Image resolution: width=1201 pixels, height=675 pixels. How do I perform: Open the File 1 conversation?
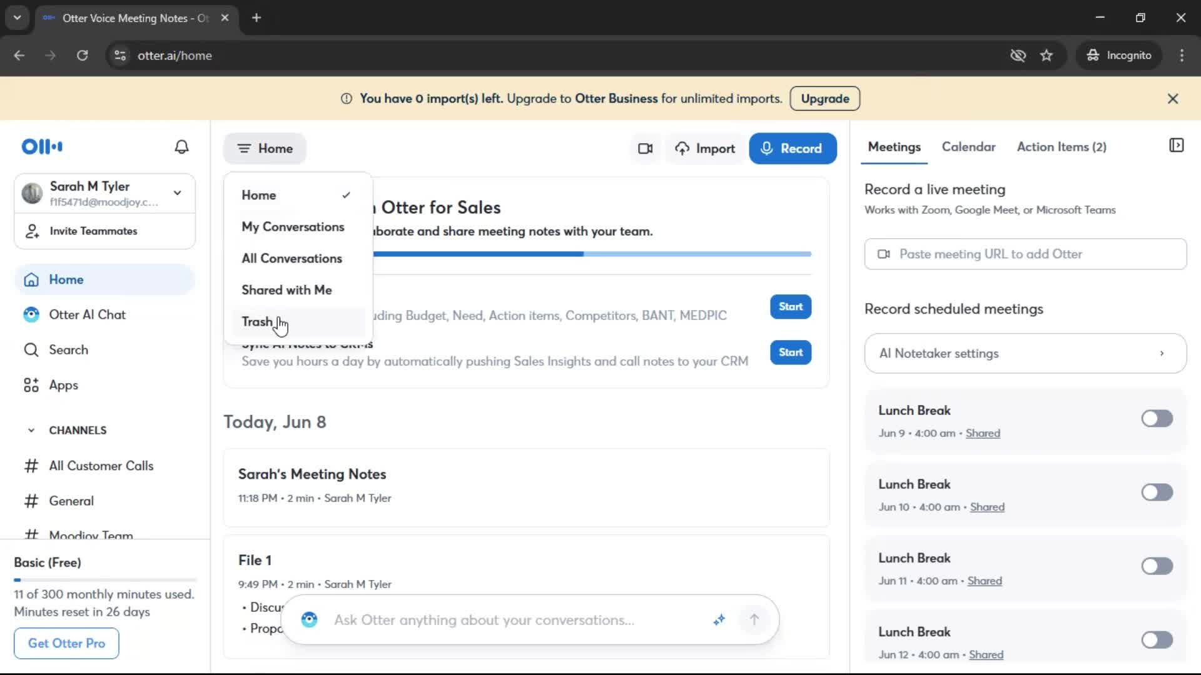tap(526, 596)
